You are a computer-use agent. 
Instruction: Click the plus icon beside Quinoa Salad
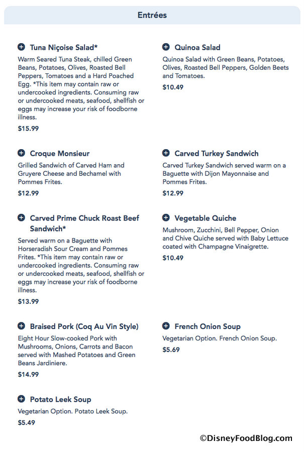click(166, 47)
